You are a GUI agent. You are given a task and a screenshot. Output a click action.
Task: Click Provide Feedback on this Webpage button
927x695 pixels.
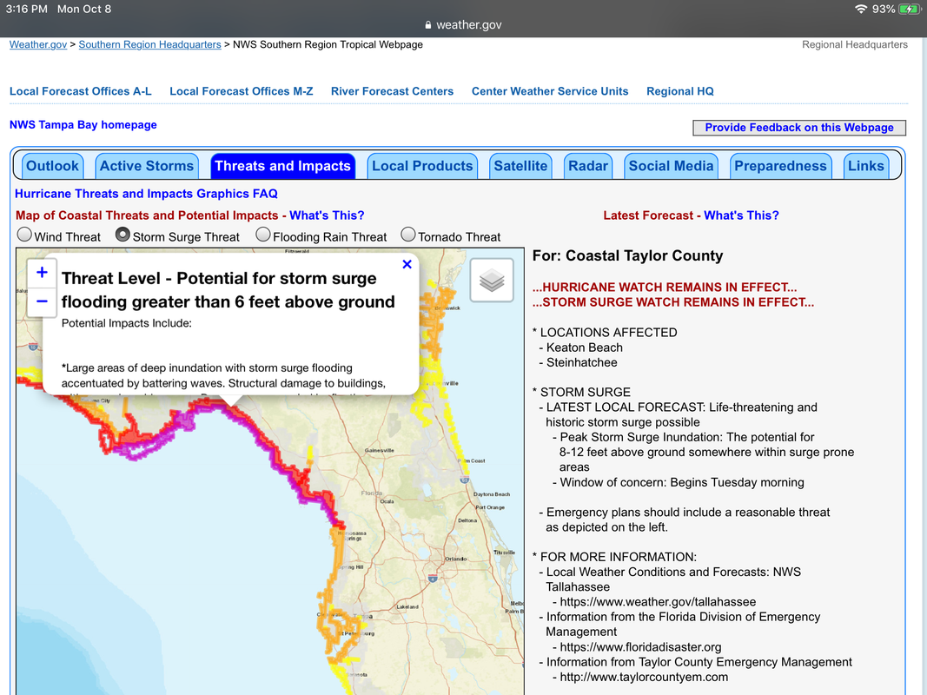(x=799, y=128)
